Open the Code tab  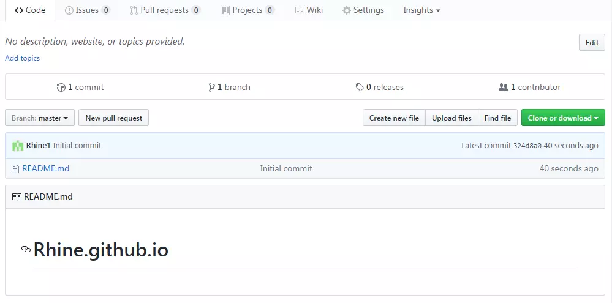coord(29,10)
